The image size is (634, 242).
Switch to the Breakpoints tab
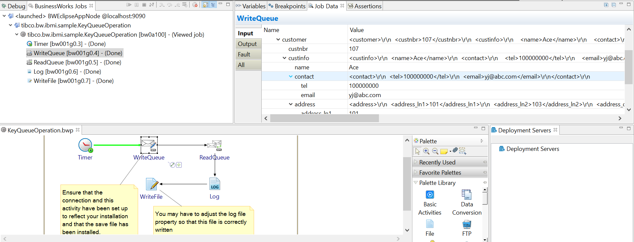click(x=287, y=6)
